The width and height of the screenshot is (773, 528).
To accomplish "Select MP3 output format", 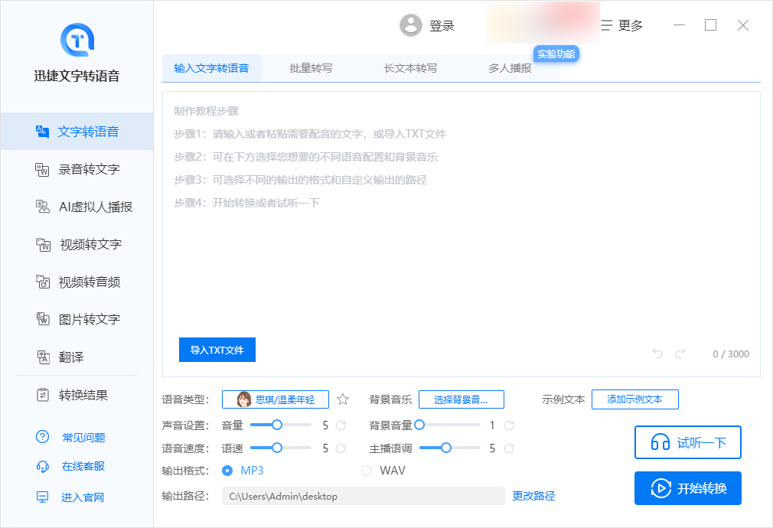I will coord(227,471).
